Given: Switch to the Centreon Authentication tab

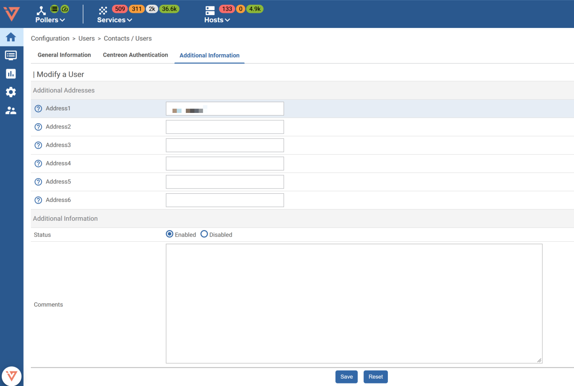Looking at the screenshot, I should (x=136, y=55).
